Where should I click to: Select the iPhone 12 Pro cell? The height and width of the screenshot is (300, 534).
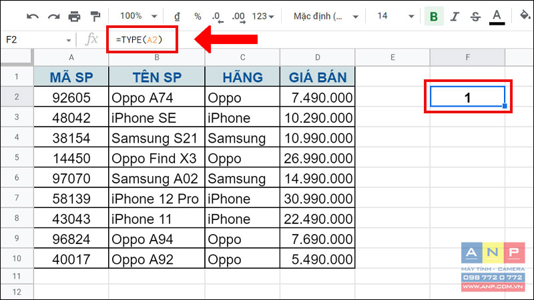coord(157,198)
